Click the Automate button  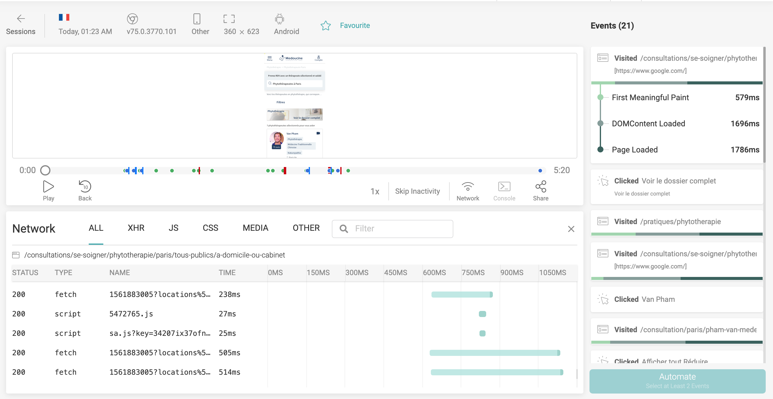tap(677, 381)
